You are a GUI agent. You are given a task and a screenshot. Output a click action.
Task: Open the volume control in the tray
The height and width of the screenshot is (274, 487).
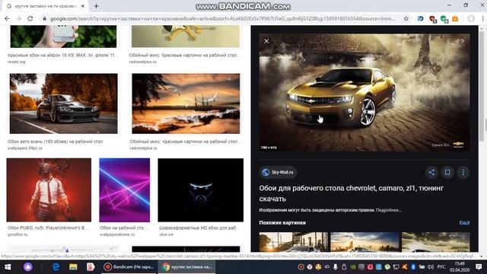(x=431, y=267)
